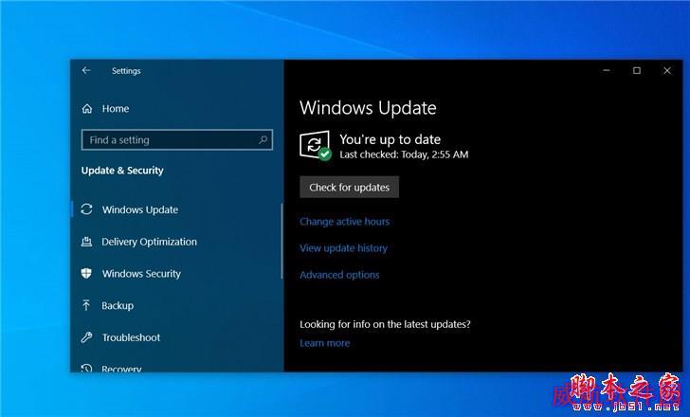Maximize the Settings window
The width and height of the screenshot is (690, 417).
(x=637, y=70)
